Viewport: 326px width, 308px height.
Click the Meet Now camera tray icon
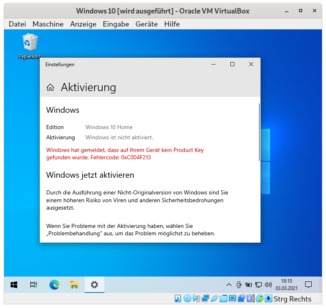click(x=239, y=285)
